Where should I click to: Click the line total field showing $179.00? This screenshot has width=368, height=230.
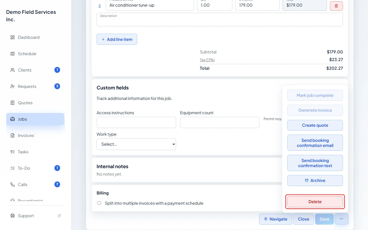coord(305,5)
